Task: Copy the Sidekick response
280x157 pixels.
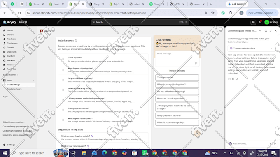Action: [x=229, y=79]
